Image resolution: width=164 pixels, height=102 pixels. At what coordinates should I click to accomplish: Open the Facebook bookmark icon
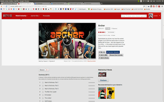coord(1,9)
